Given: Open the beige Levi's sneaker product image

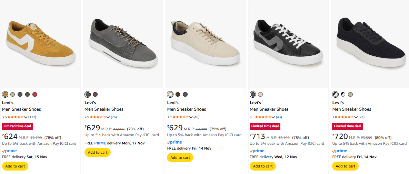Looking at the screenshot, I should click(206, 44).
